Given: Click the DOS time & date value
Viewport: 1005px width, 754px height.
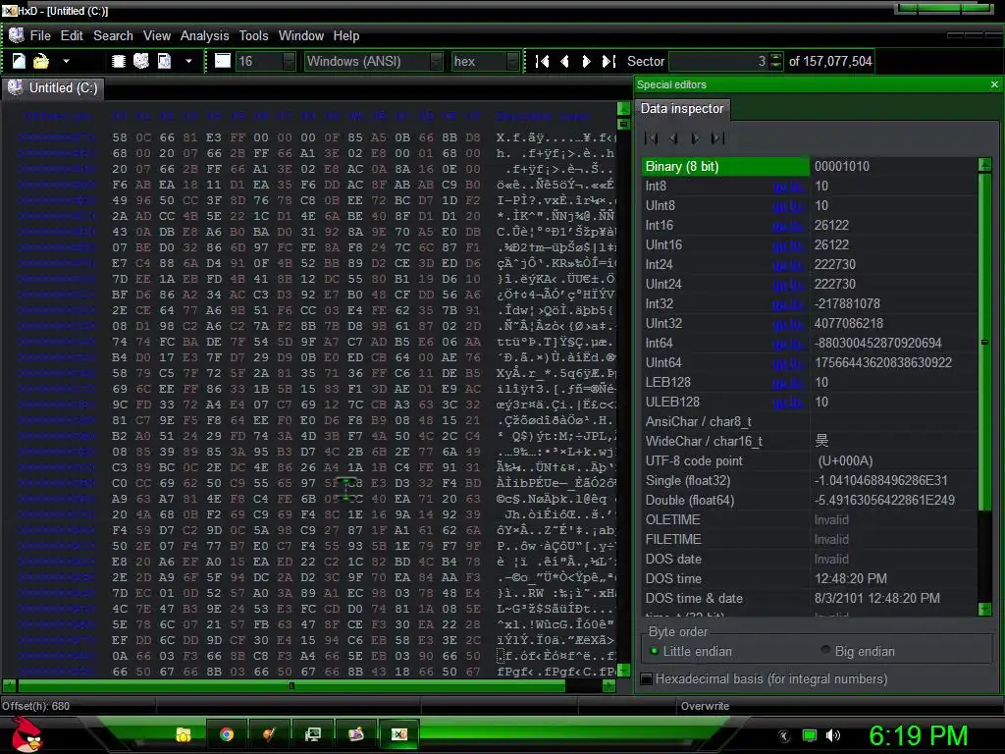Looking at the screenshot, I should [876, 598].
